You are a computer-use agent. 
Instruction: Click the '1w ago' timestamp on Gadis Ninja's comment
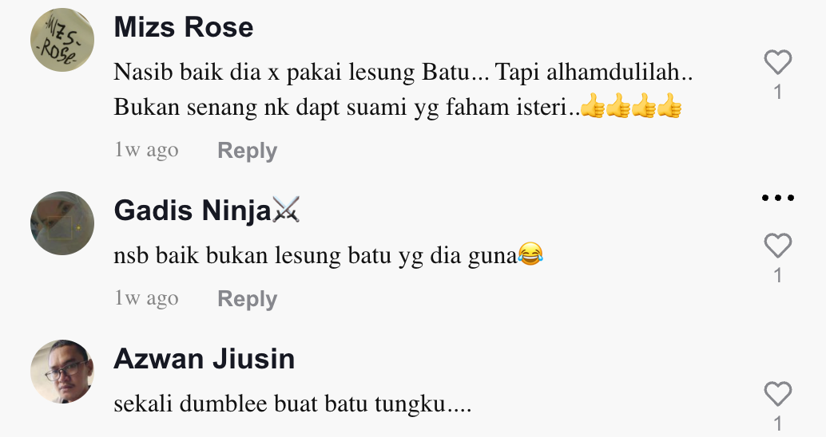[146, 298]
